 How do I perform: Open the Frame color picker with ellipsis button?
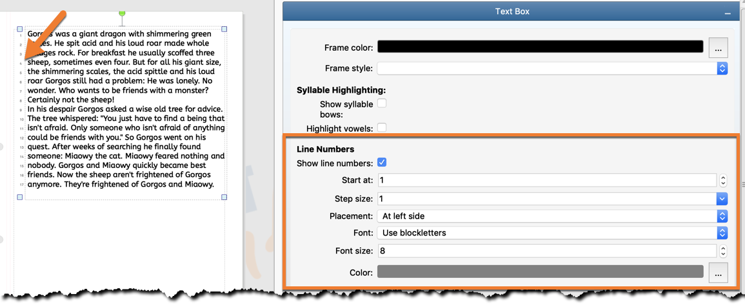coord(719,48)
